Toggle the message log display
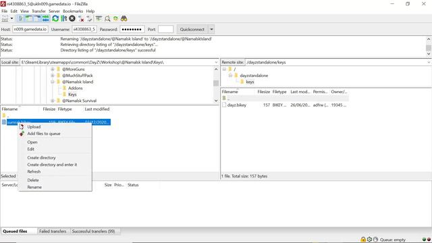Viewport: 432px width, 243px height. [21, 18]
